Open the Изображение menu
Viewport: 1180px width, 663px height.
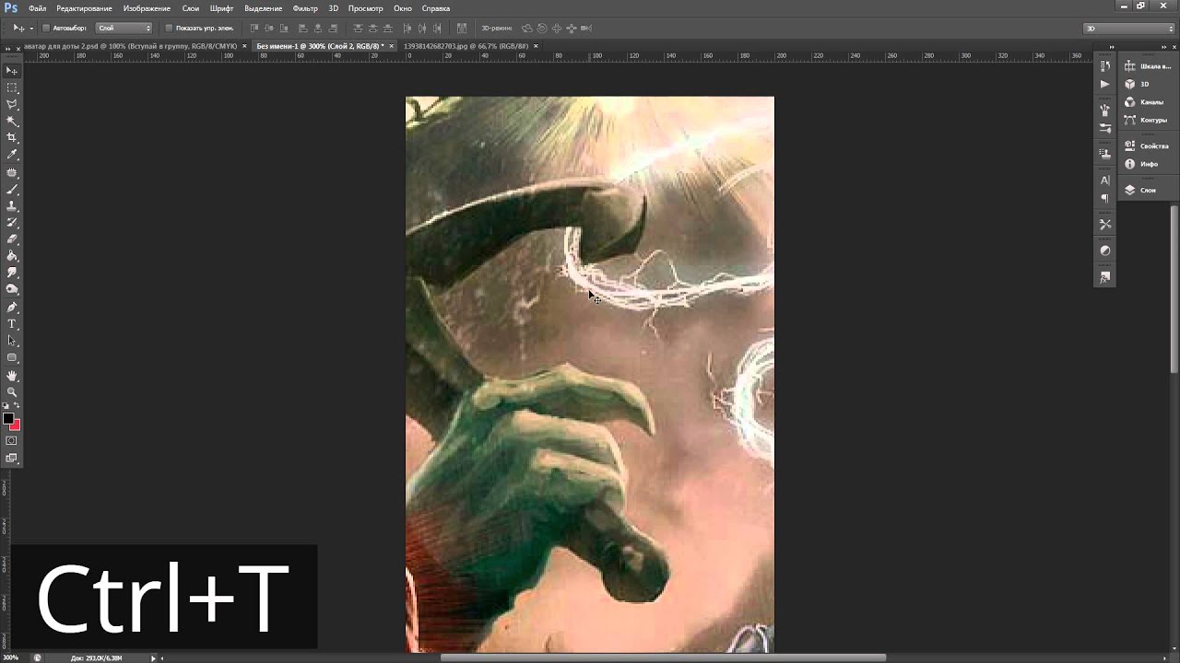pyautogui.click(x=147, y=8)
